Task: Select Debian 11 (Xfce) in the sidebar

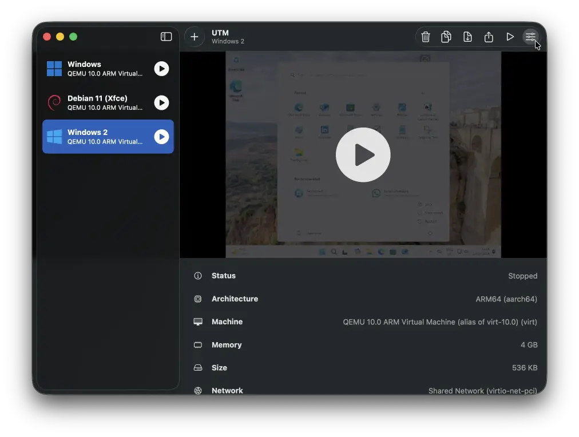Action: click(108, 102)
